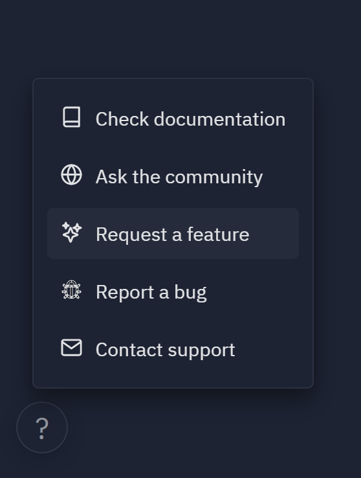The image size is (361, 478).
Task: Toggle the question mark help button
Action: tap(42, 427)
